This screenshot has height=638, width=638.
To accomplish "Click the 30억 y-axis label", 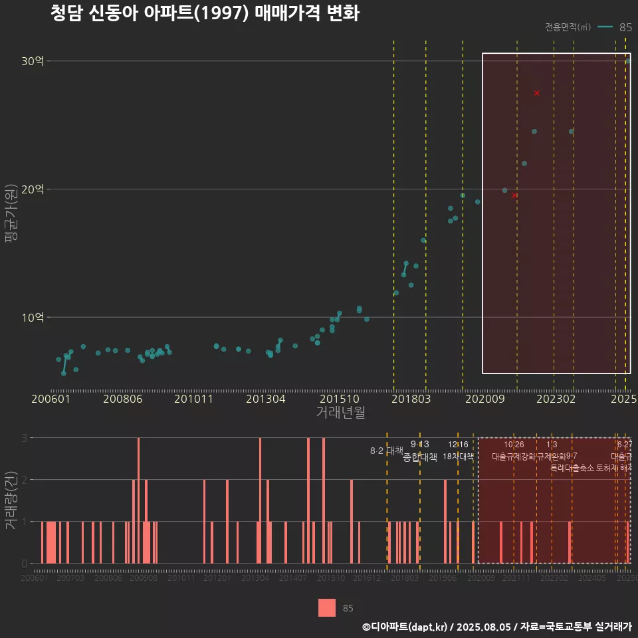I will coord(33,61).
